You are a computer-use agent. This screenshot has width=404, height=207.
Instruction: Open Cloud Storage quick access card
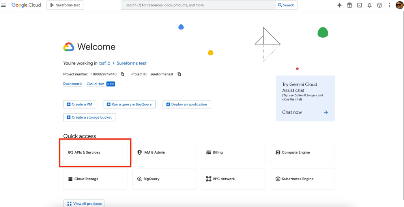pyautogui.click(x=95, y=179)
